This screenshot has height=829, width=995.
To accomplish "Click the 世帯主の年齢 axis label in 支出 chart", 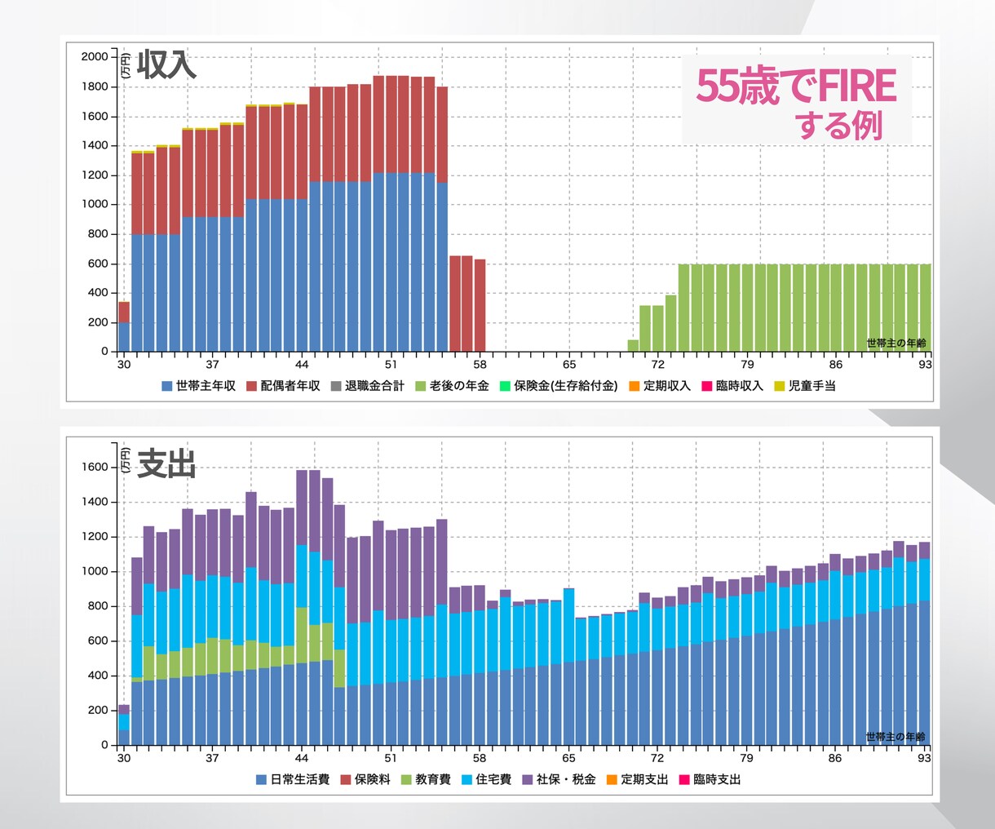I will pyautogui.click(x=895, y=737).
